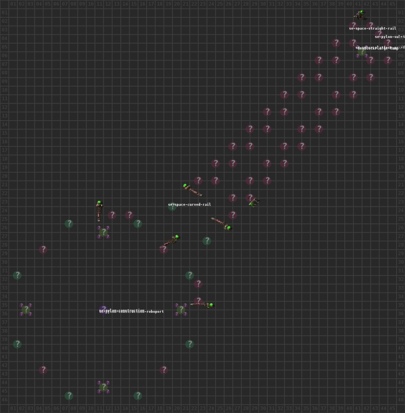Screen dimensions: 405x413
Task: Click green question mark at columns 01-02, rows 39-40
Action: point(17,344)
